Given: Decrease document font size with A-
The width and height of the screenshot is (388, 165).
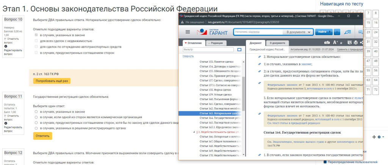Looking at the screenshot, I should click(x=342, y=43).
